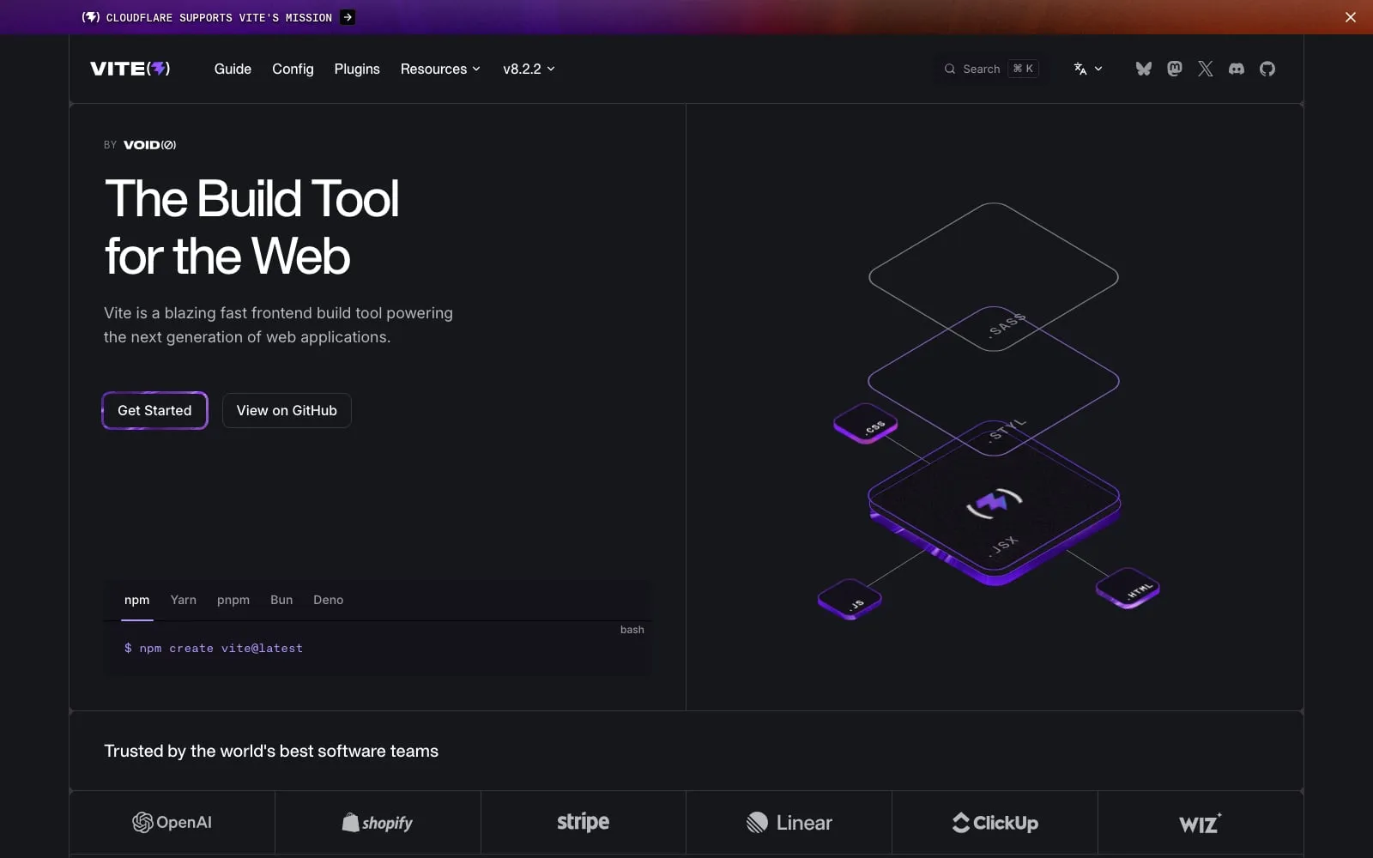Dismiss the top banner with the X
The image size is (1373, 858).
1351,17
